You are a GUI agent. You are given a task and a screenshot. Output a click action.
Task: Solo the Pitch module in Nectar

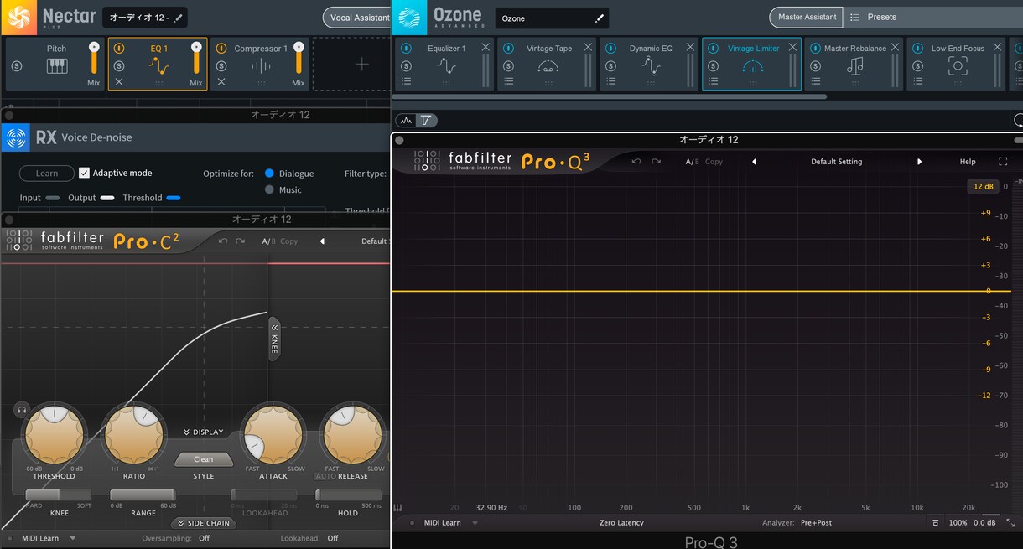pos(17,65)
